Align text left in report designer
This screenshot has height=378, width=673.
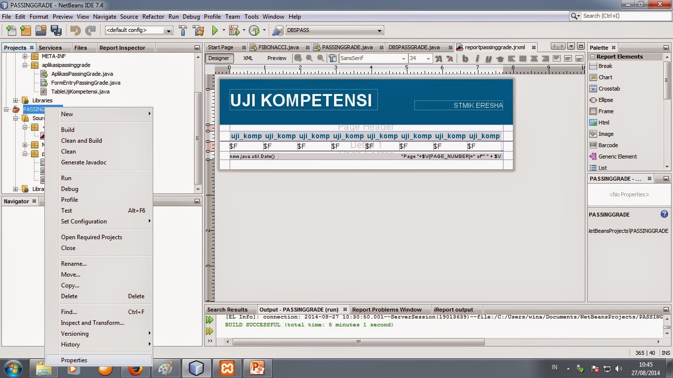pos(511,59)
